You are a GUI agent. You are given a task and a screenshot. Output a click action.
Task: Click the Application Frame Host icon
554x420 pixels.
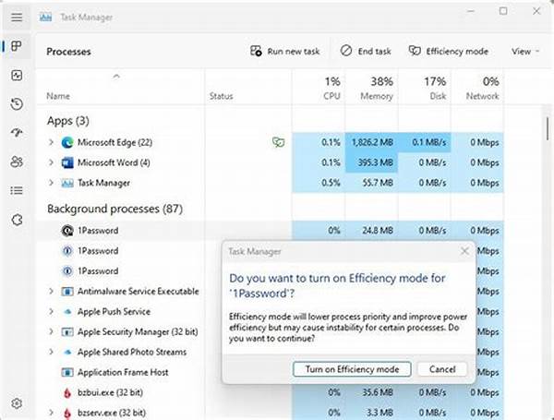pyautogui.click(x=67, y=372)
